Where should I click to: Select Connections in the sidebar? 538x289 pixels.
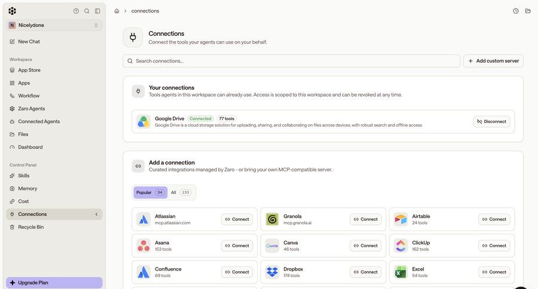coord(54,214)
